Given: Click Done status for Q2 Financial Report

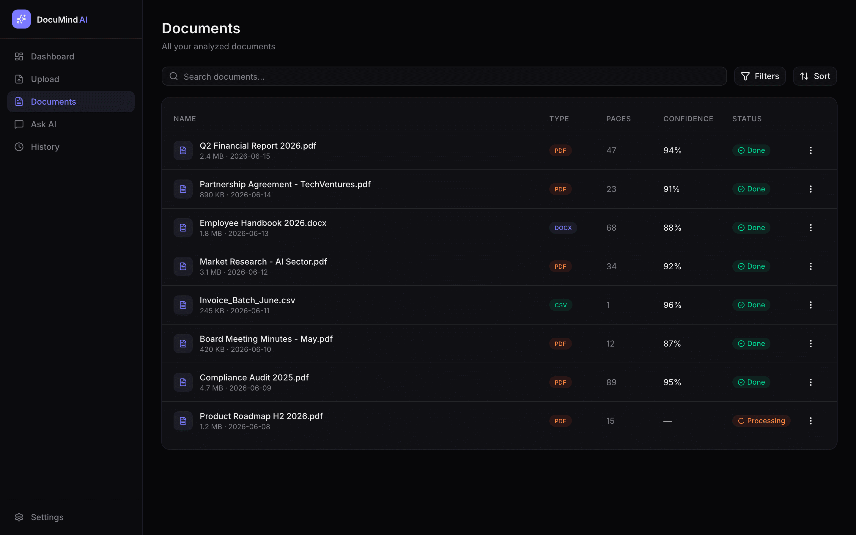Looking at the screenshot, I should [751, 150].
